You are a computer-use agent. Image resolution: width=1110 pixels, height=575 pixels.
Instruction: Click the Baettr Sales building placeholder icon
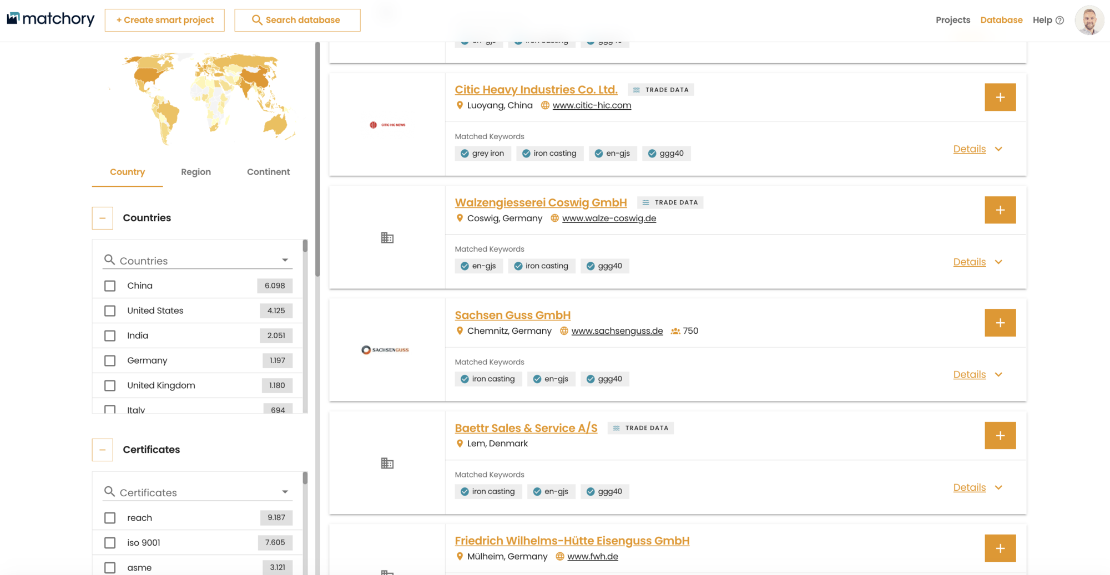pos(387,463)
